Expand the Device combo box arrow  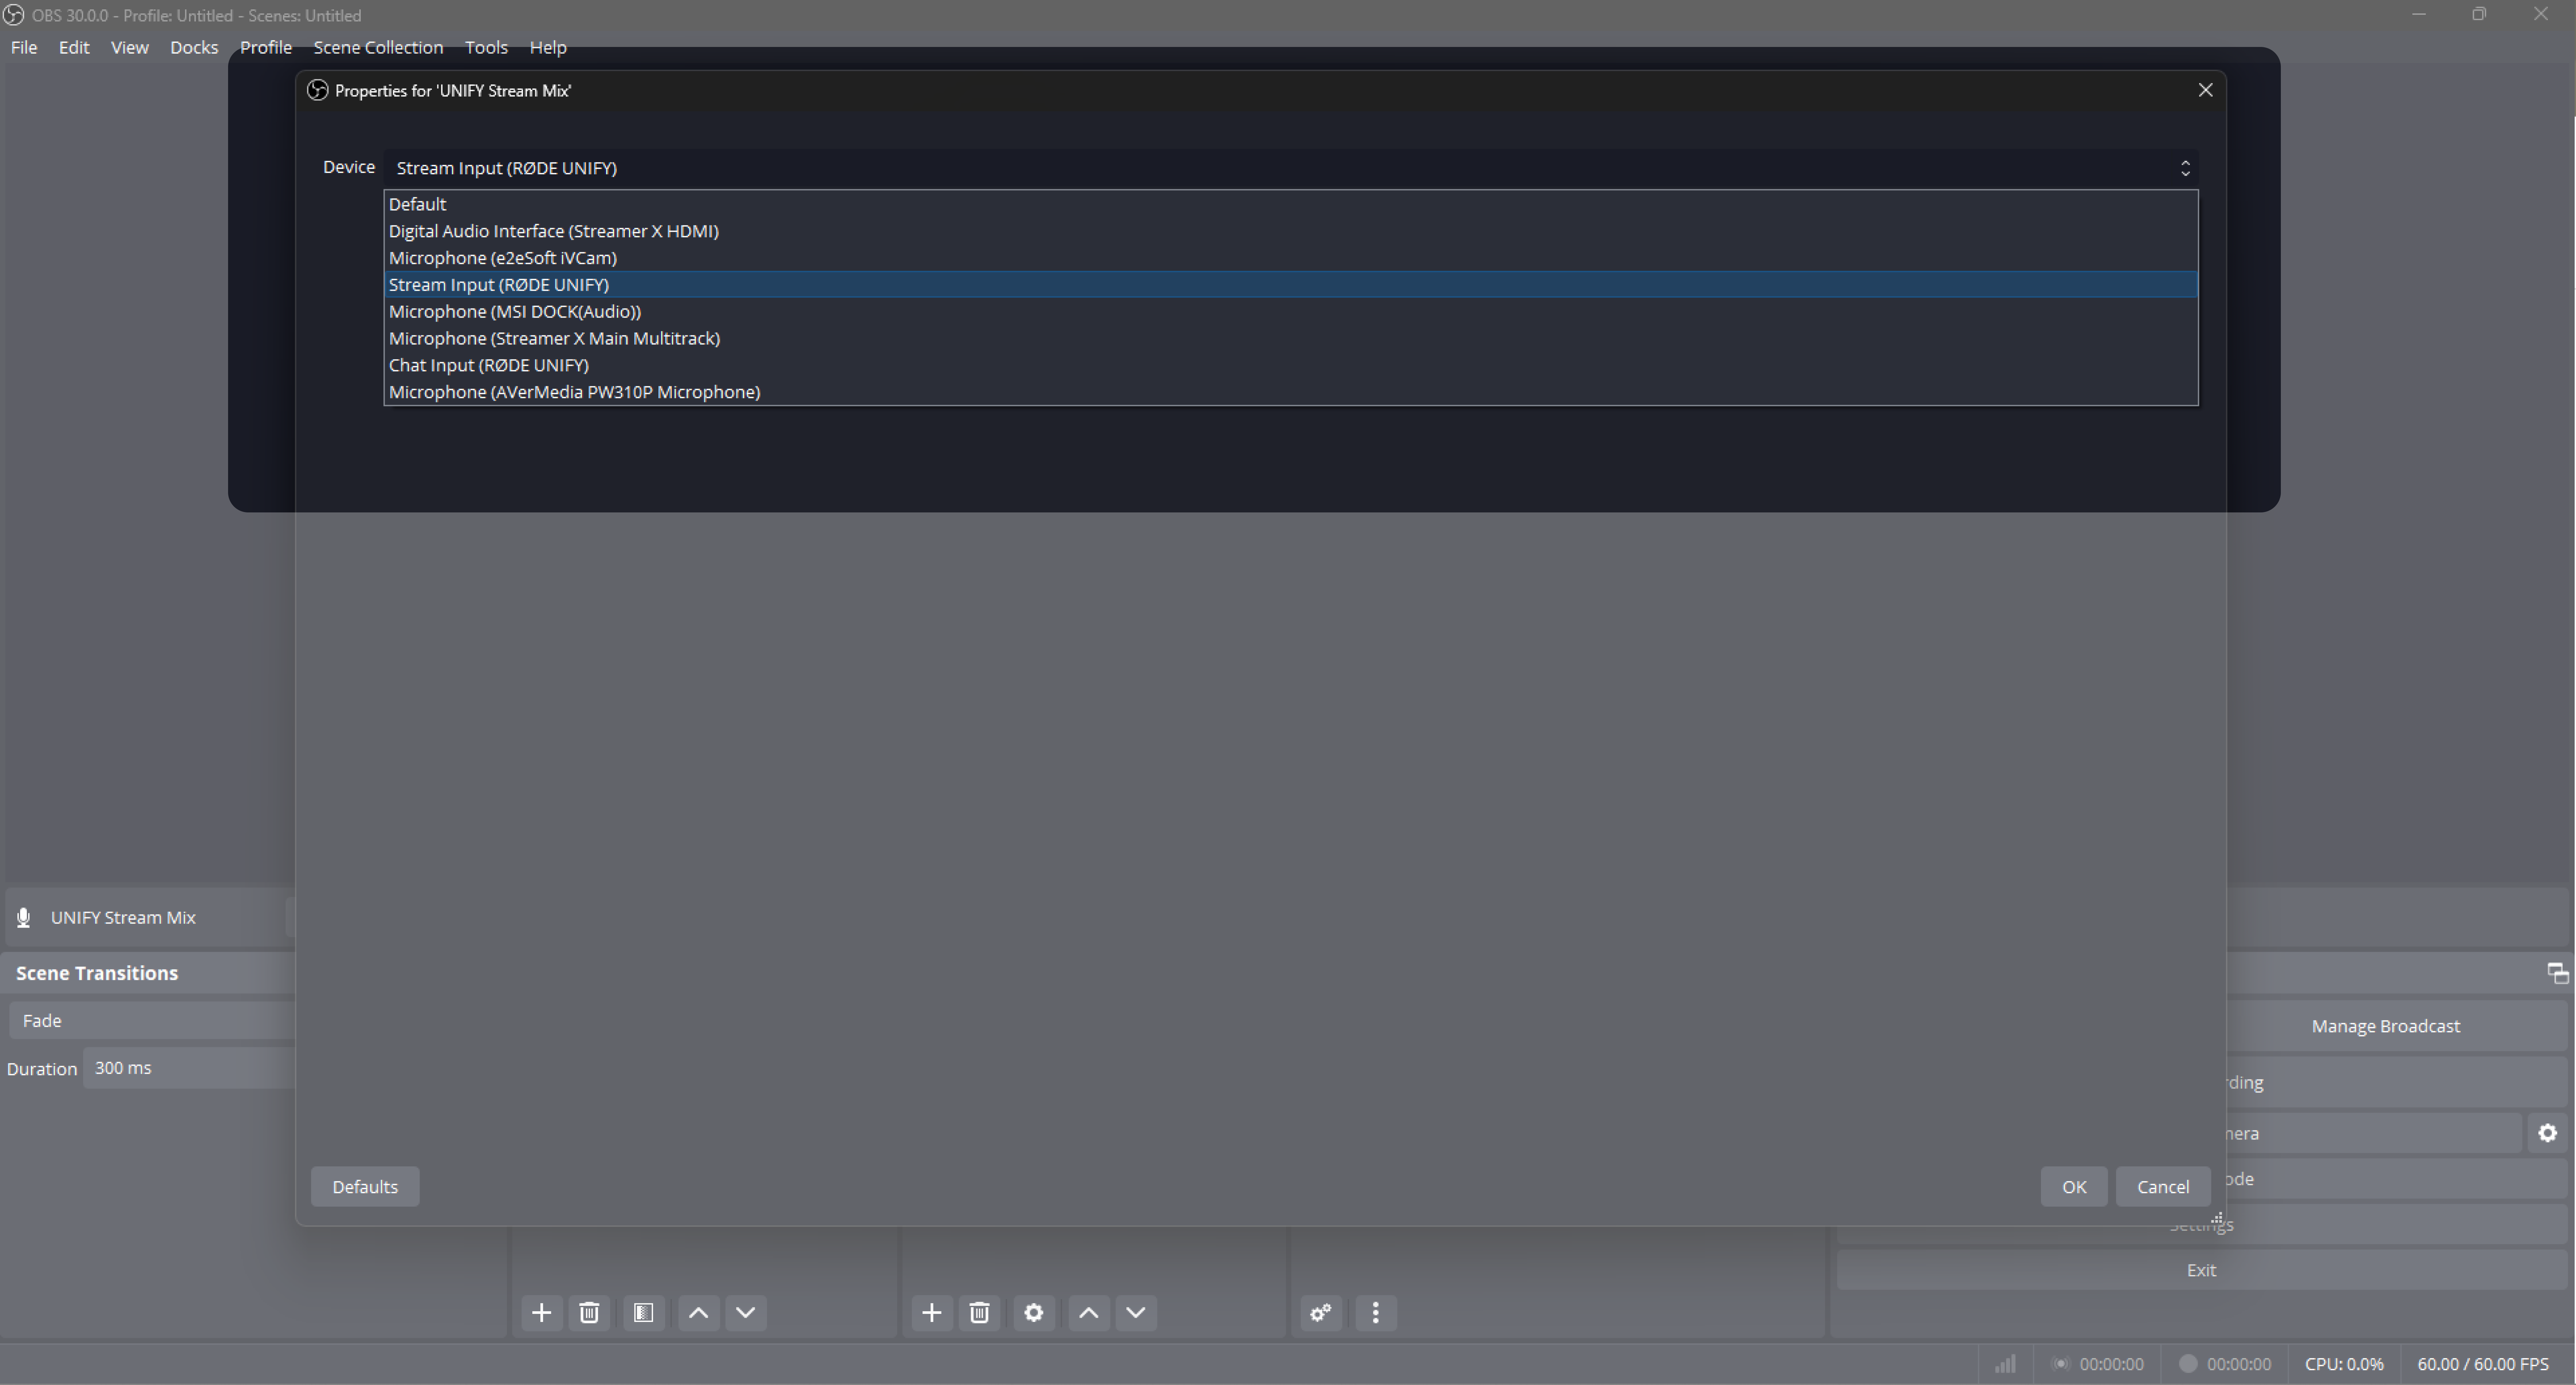(2184, 168)
